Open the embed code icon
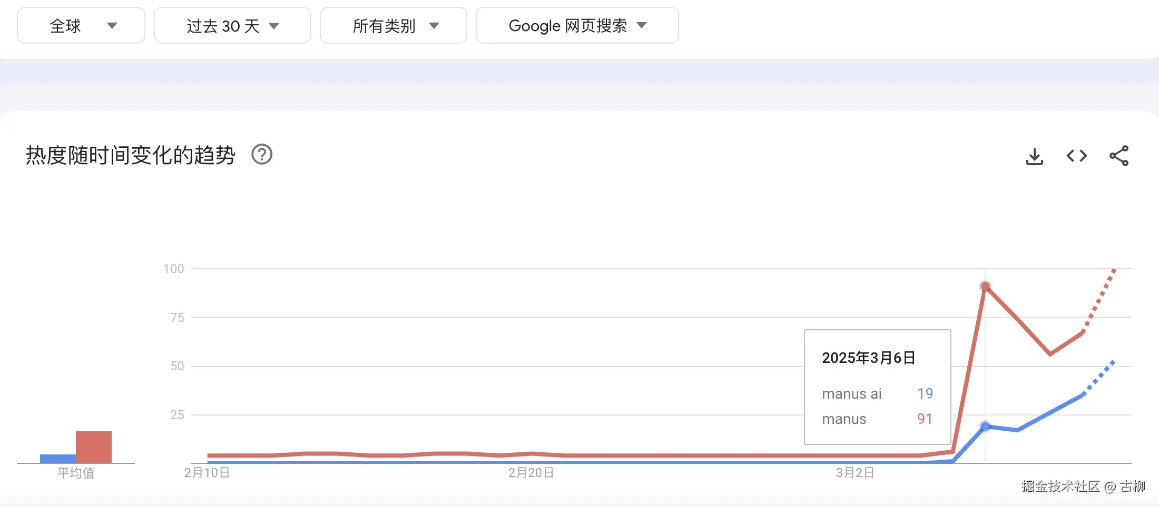This screenshot has height=507, width=1159. pyautogui.click(x=1076, y=156)
